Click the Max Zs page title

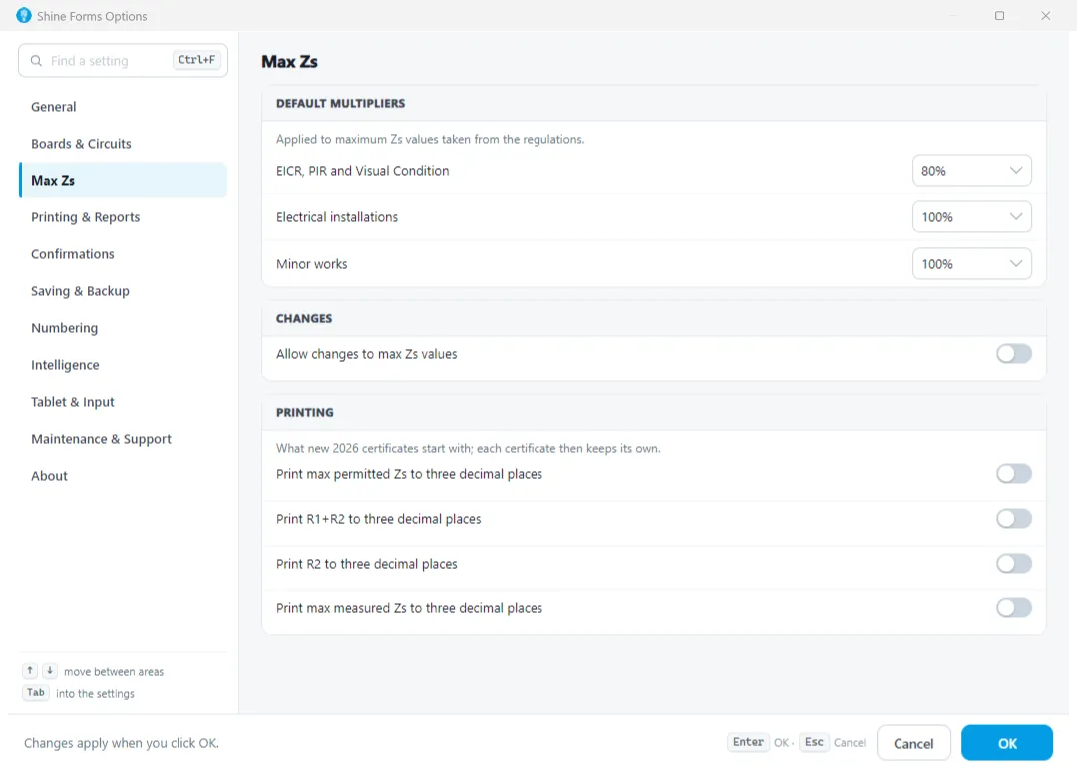[290, 62]
